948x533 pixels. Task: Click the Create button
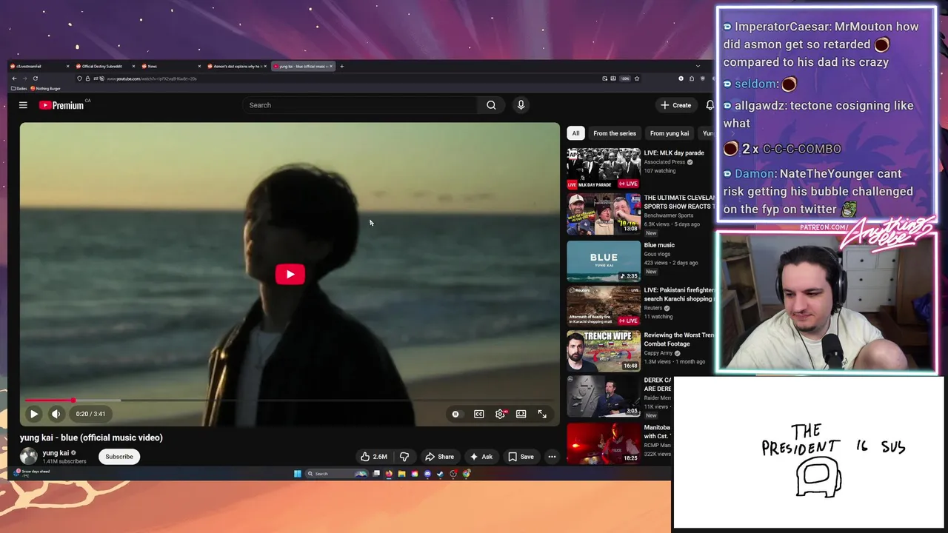point(676,105)
